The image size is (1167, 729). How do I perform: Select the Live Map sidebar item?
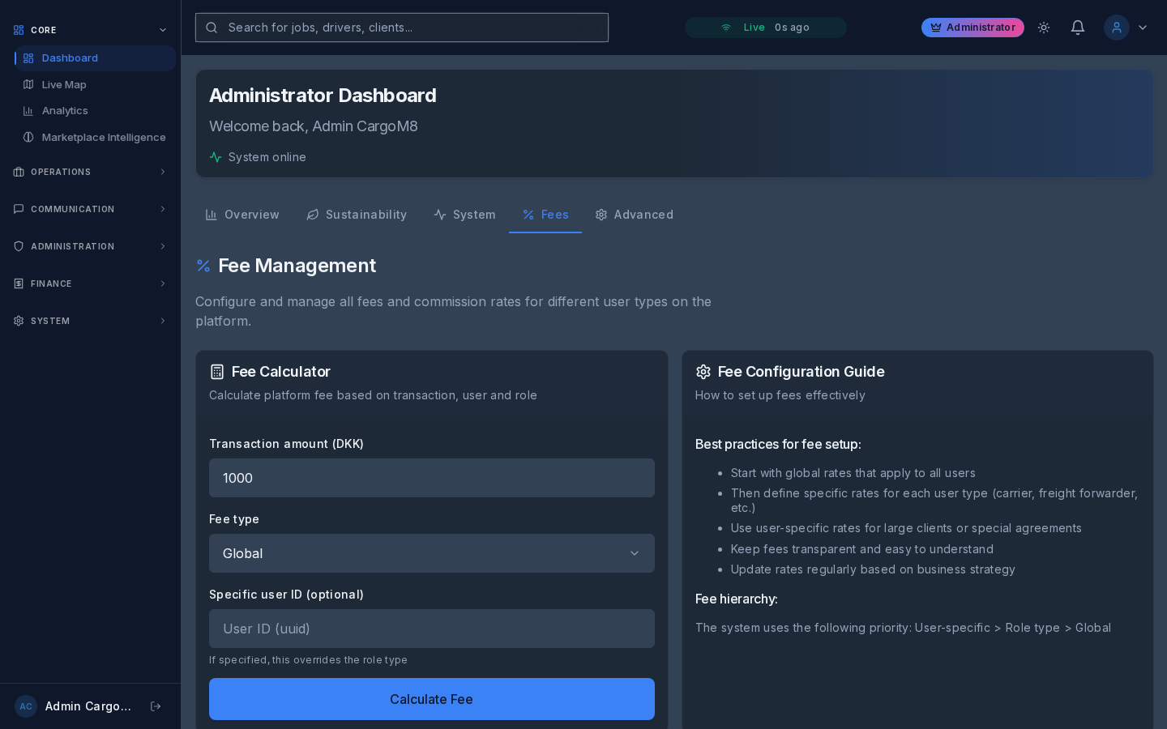[64, 85]
